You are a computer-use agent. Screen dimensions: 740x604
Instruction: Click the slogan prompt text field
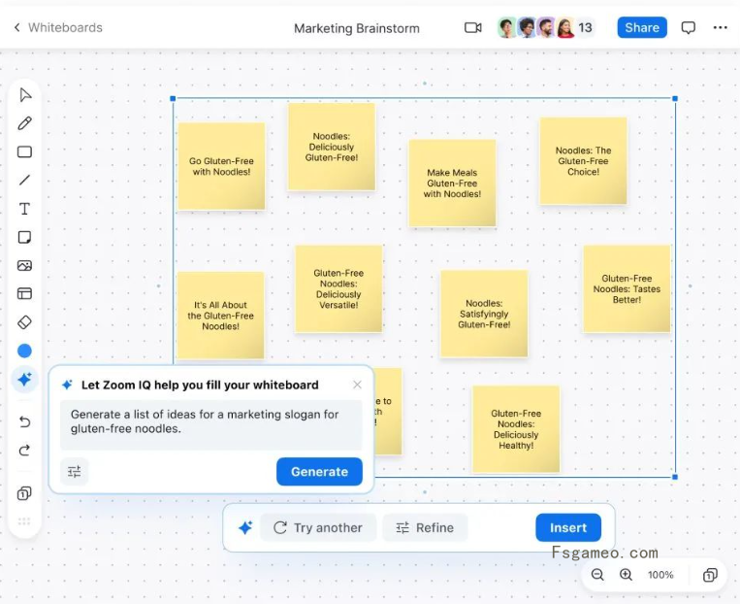[211, 424]
